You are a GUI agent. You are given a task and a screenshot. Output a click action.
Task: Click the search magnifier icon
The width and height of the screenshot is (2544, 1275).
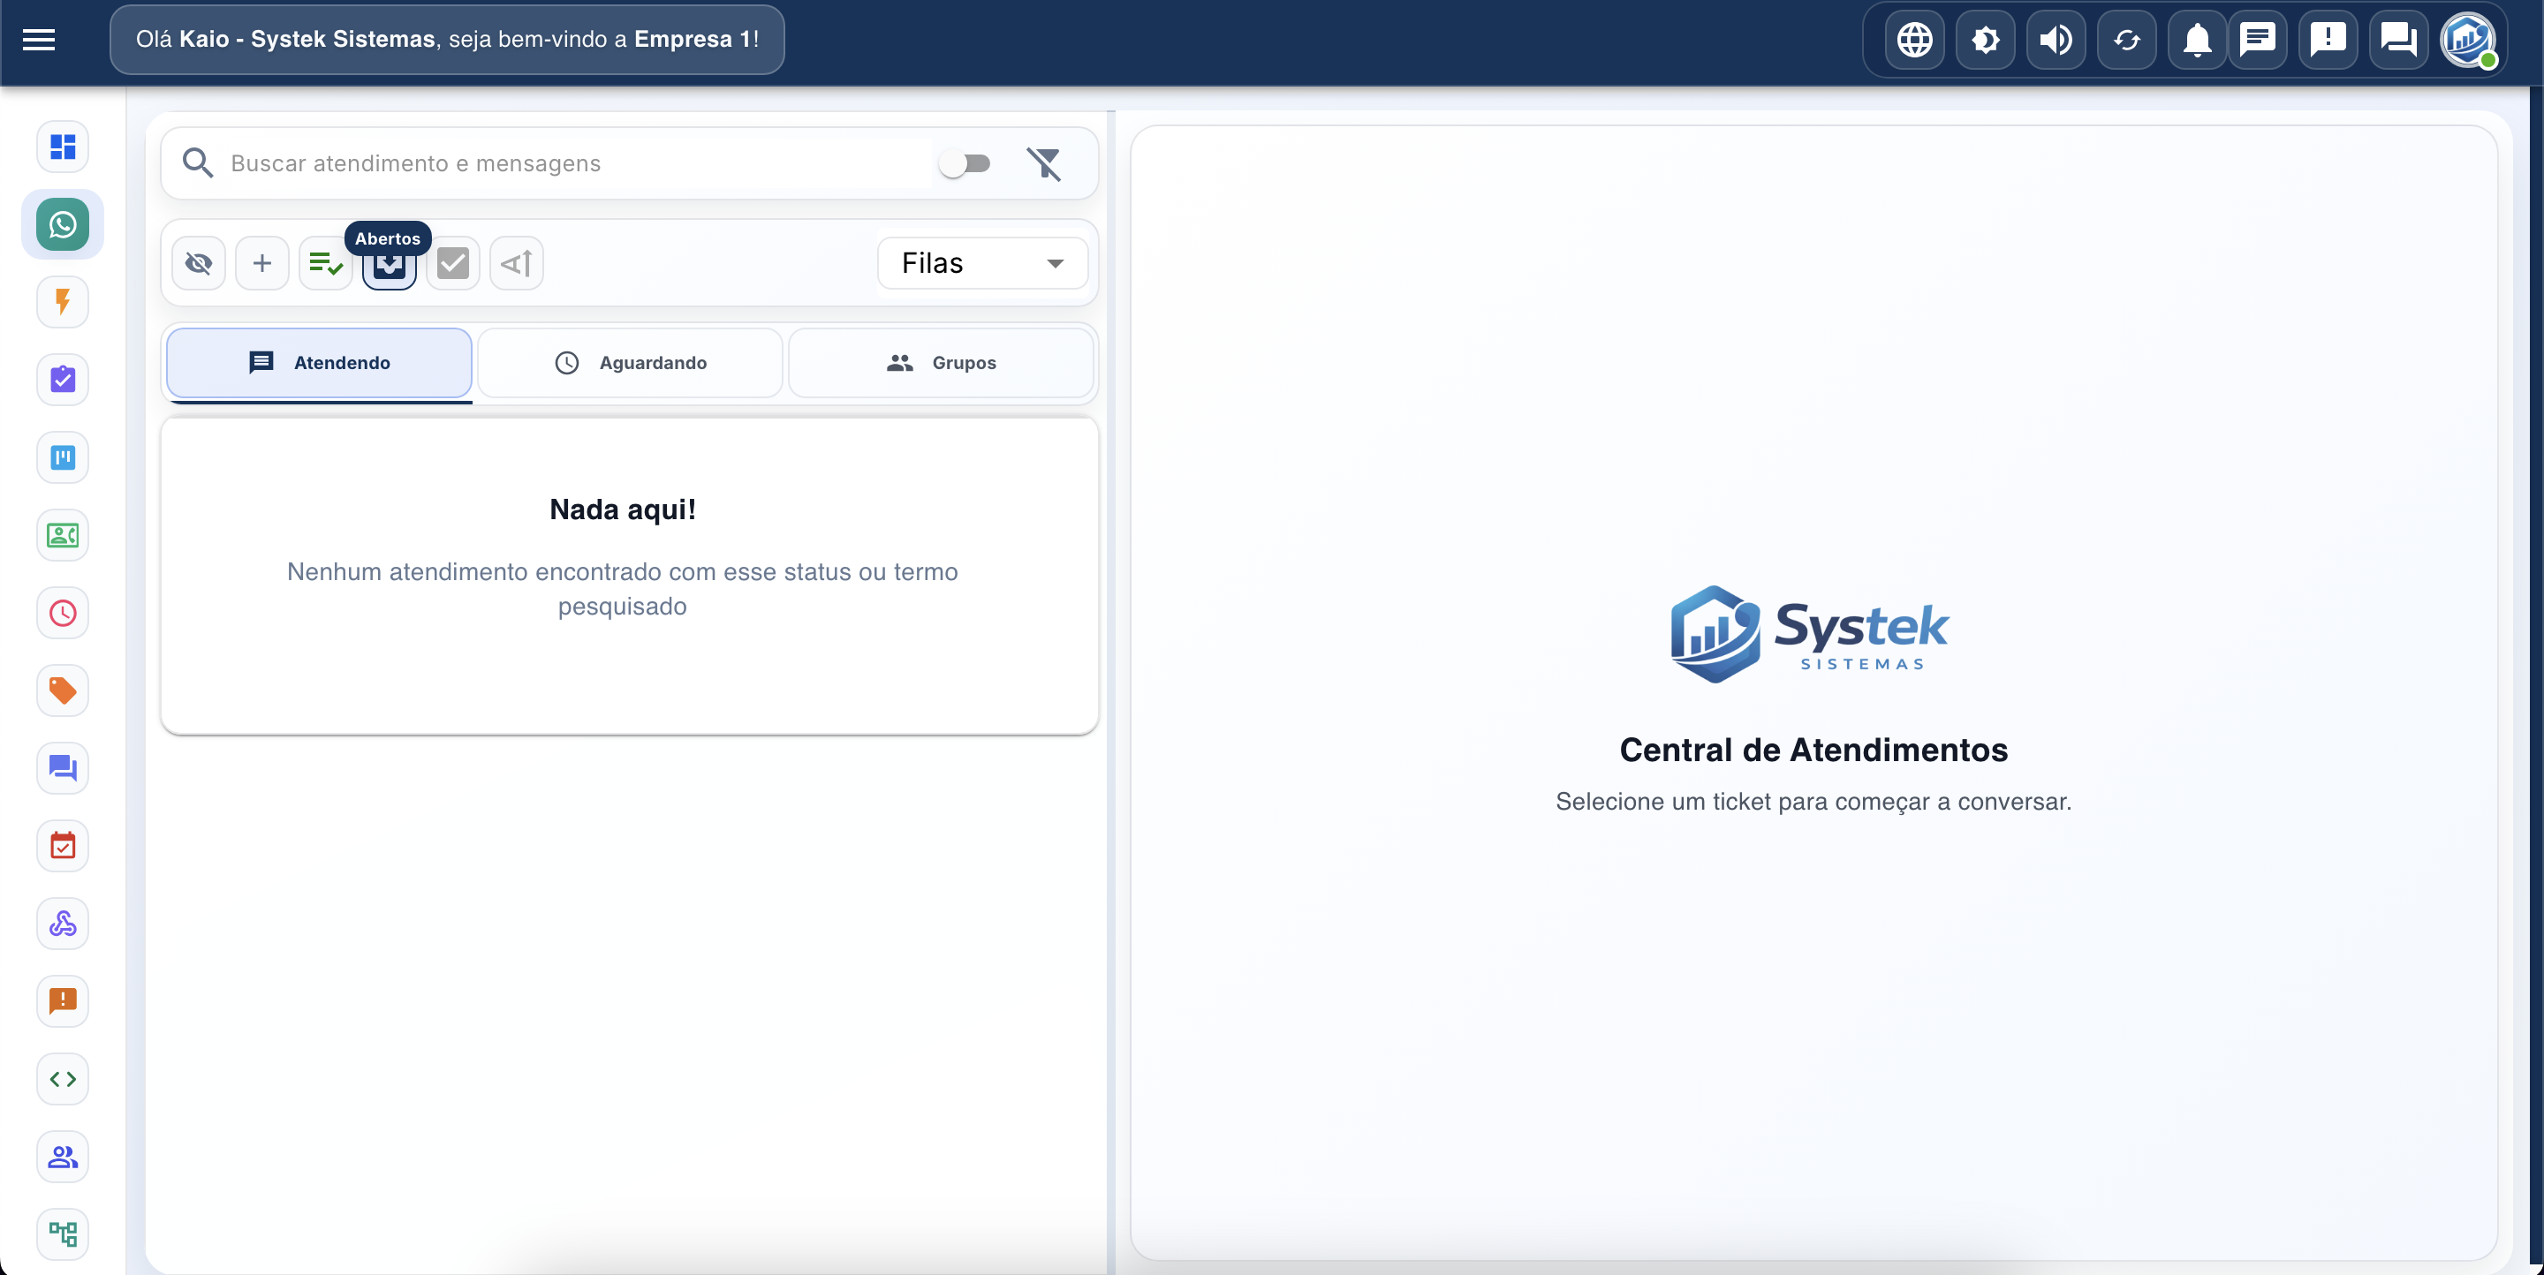[198, 162]
